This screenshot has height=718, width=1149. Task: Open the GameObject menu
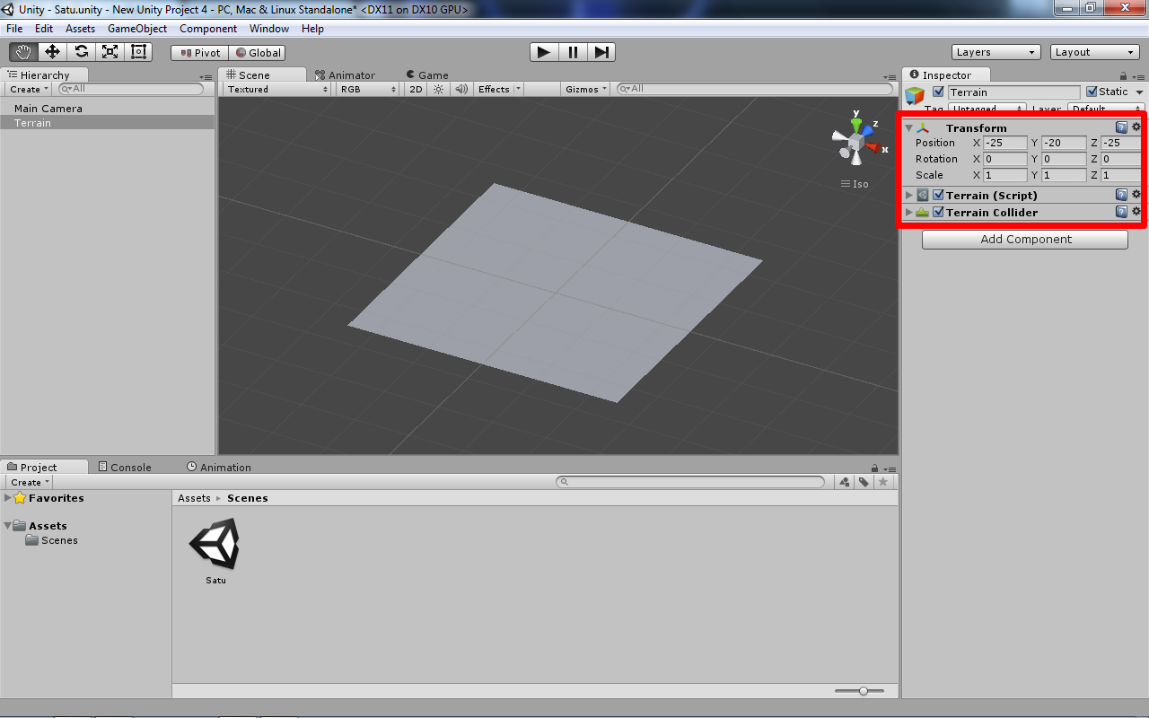coord(137,28)
